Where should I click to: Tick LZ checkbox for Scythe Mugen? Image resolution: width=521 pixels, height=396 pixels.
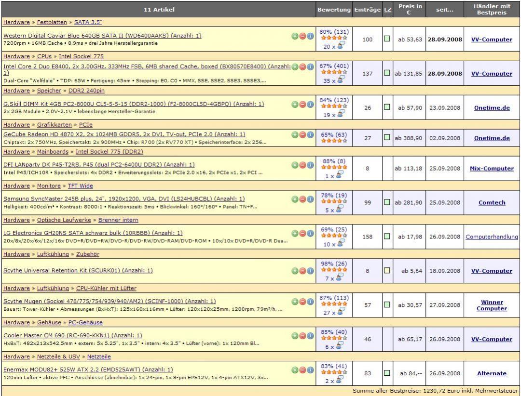(387, 304)
